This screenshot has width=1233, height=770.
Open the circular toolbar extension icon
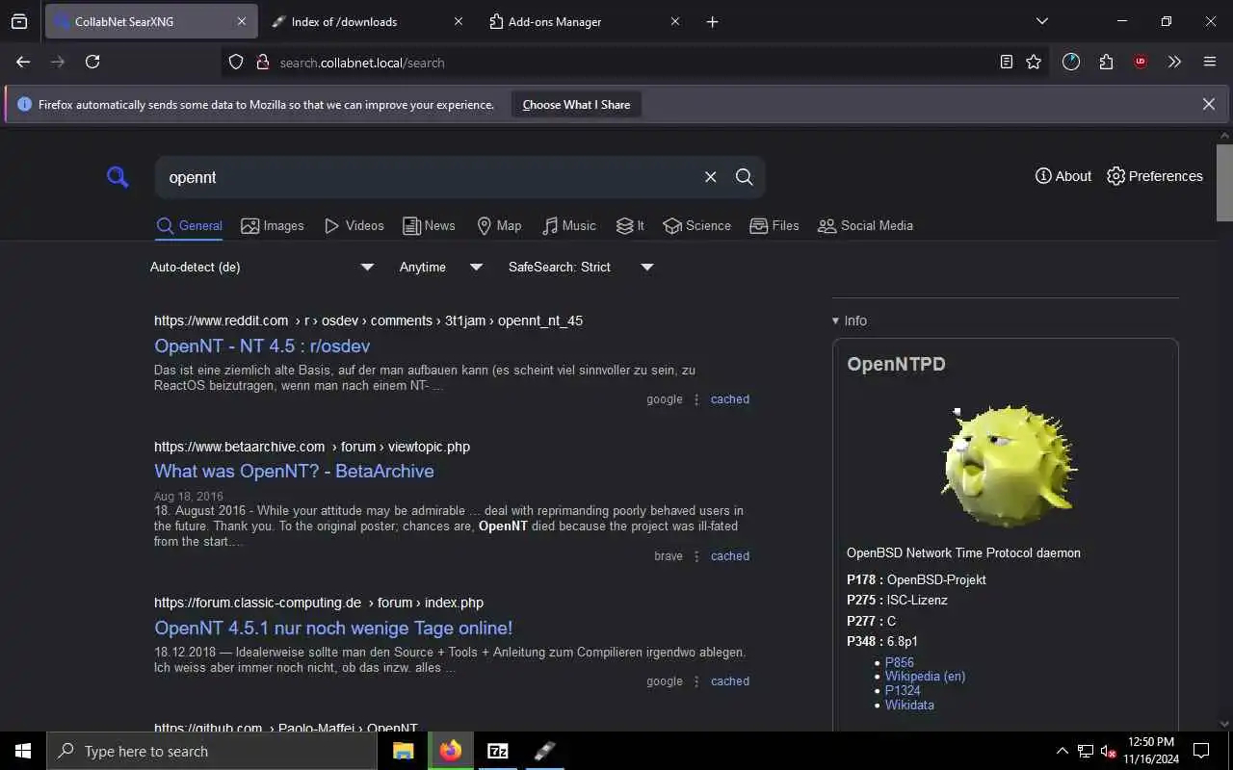pyautogui.click(x=1071, y=62)
